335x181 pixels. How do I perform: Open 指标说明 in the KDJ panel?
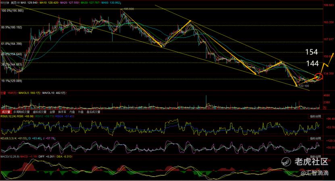pyautogui.click(x=315, y=138)
